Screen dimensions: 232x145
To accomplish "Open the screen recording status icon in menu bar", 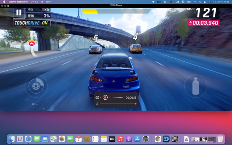I will pos(159,2).
